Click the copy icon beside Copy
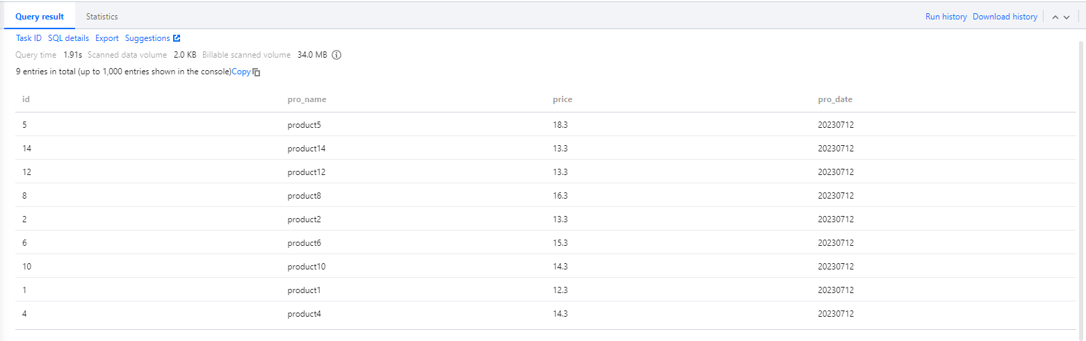Image resolution: width=1086 pixels, height=341 pixels. [x=257, y=72]
